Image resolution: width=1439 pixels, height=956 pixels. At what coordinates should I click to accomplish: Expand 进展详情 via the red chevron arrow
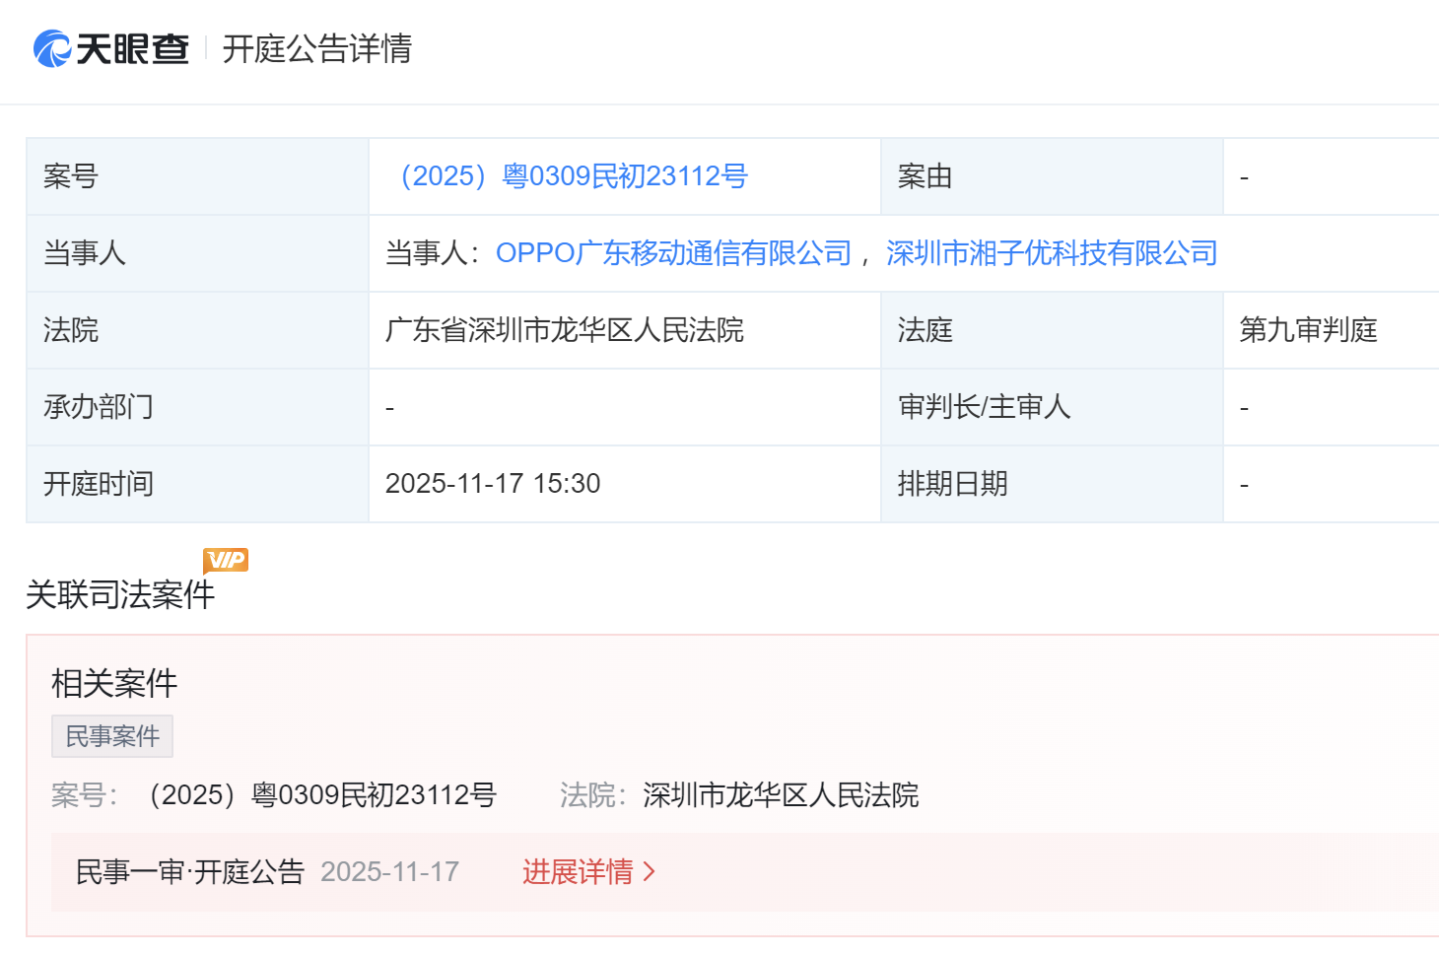pyautogui.click(x=649, y=872)
